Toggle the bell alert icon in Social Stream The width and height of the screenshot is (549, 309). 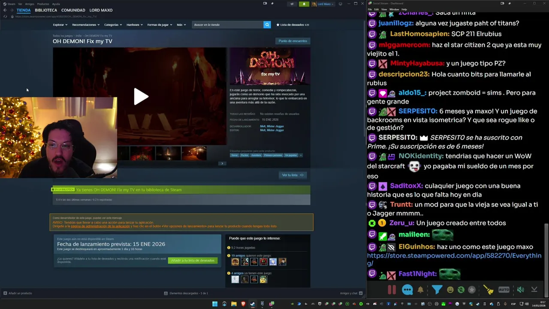click(x=420, y=290)
